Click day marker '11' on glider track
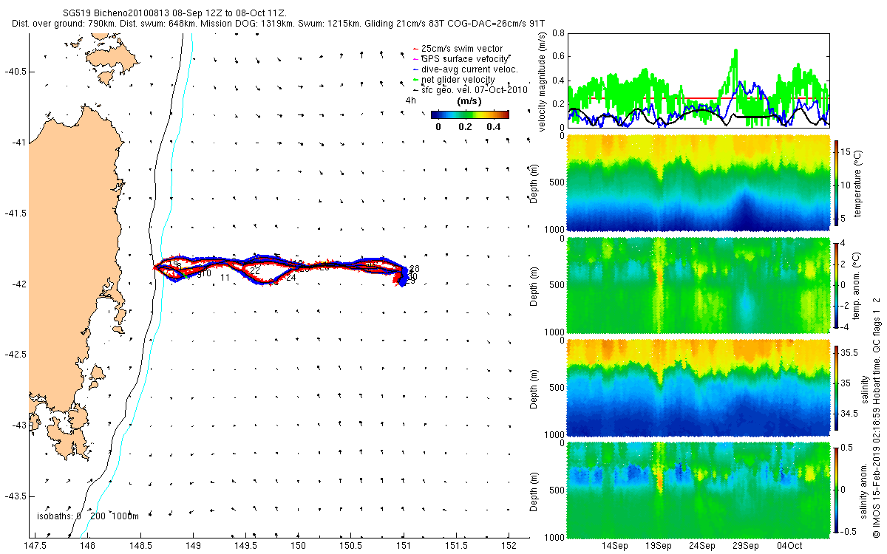Image resolution: width=887 pixels, height=554 pixels. click(225, 278)
